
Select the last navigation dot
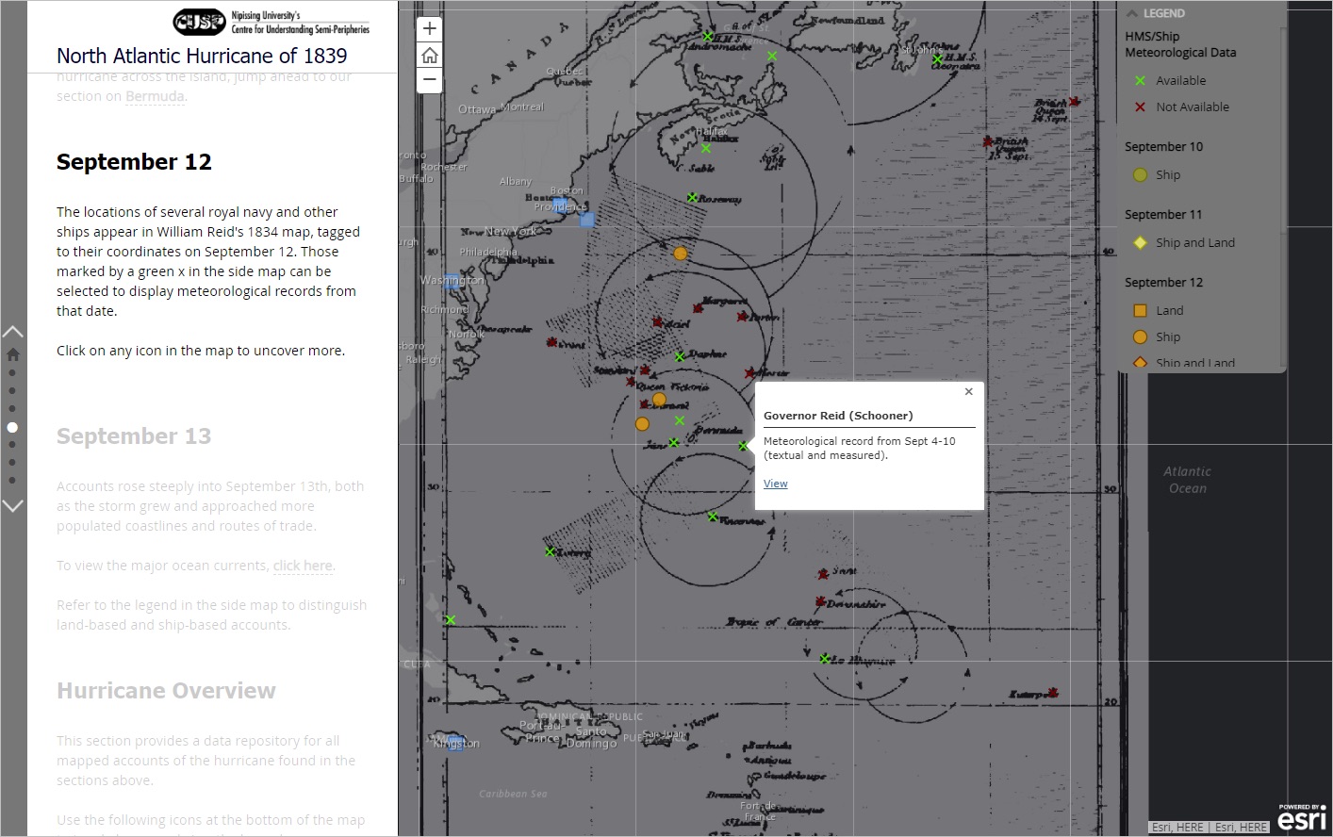coord(12,481)
